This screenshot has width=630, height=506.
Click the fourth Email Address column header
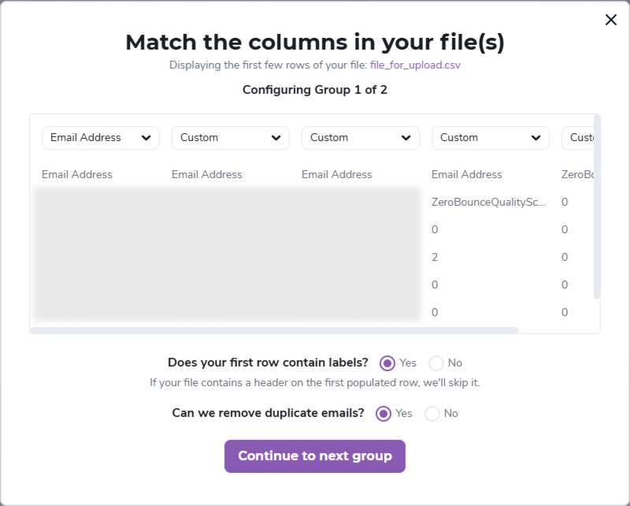click(x=466, y=174)
